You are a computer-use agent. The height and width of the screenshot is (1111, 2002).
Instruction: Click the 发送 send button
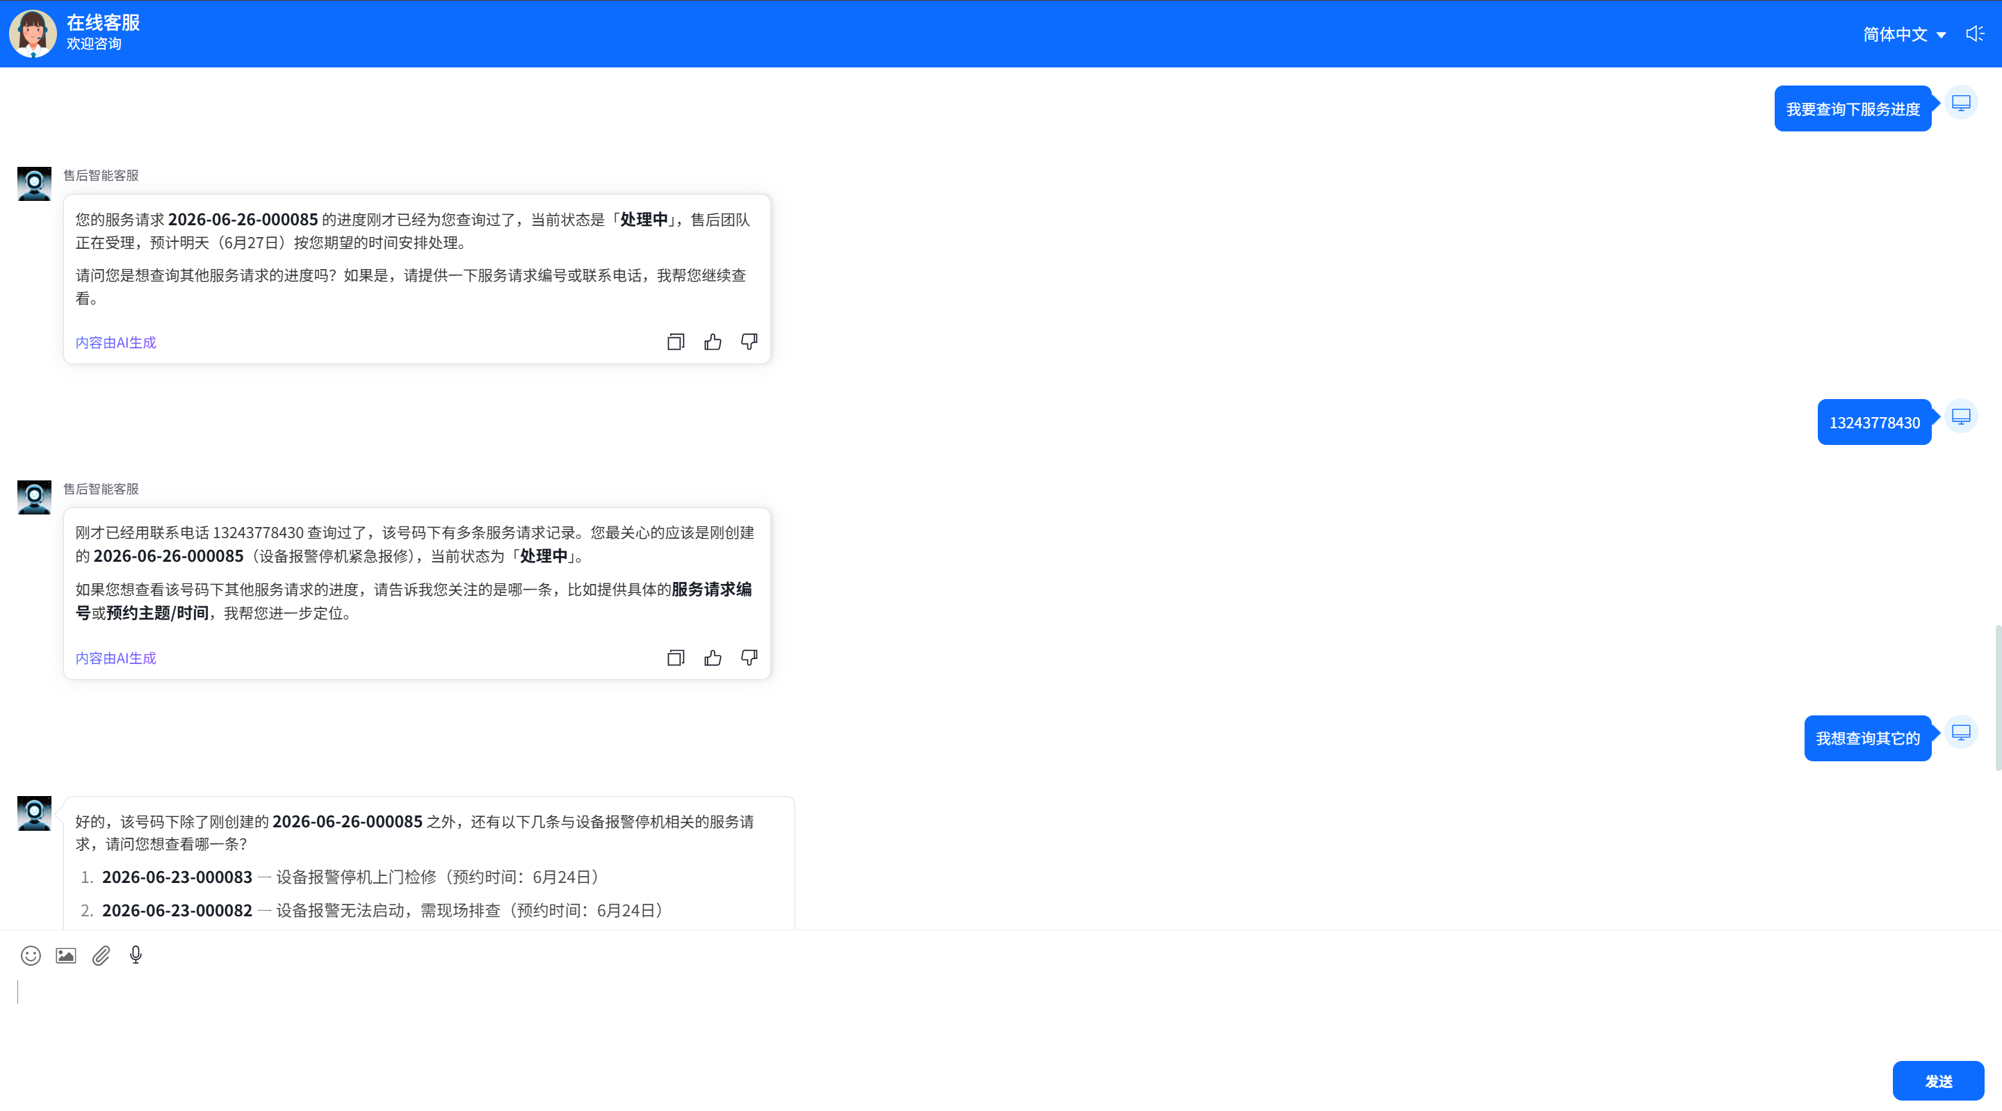1938,1080
